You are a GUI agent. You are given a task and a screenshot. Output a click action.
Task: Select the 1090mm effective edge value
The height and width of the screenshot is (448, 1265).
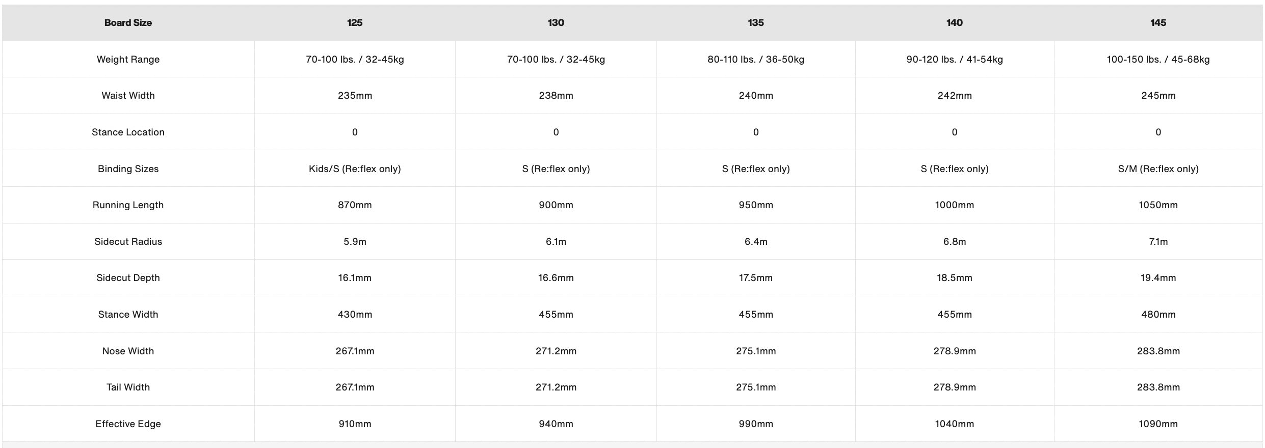point(1158,424)
